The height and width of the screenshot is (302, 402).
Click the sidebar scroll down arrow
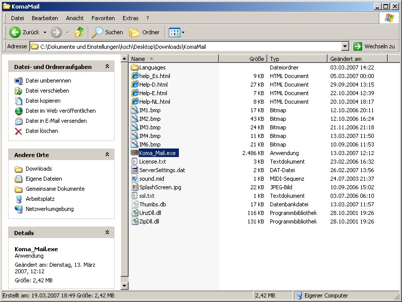[x=124, y=285]
